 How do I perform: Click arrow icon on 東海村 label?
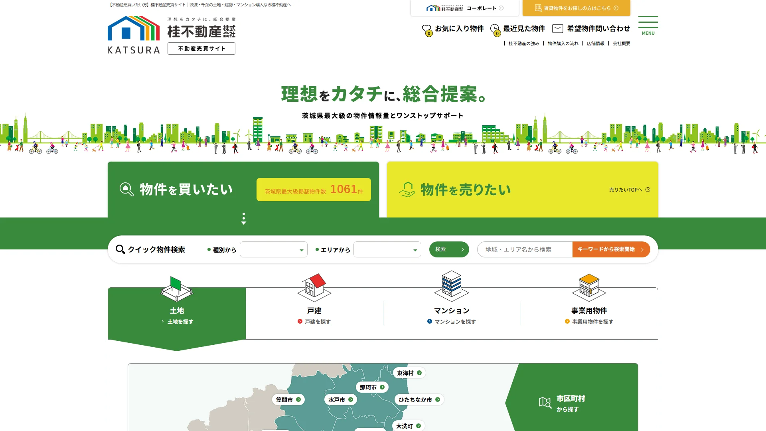[x=419, y=373]
